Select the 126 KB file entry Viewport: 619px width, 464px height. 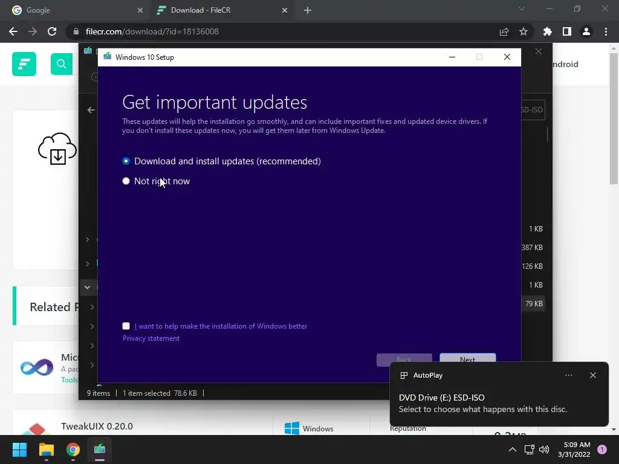pyautogui.click(x=533, y=266)
